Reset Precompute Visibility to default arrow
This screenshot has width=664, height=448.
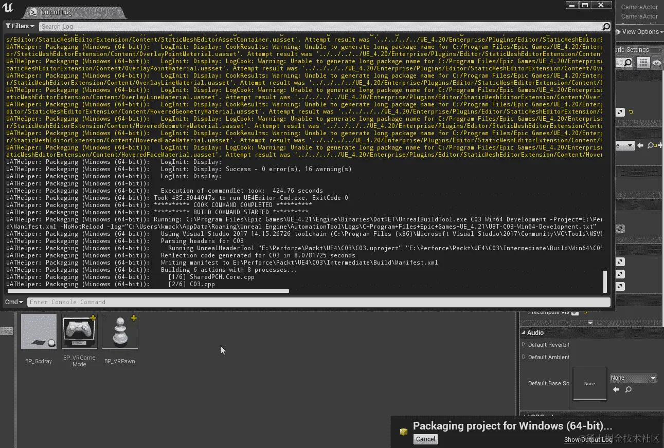[585, 312]
